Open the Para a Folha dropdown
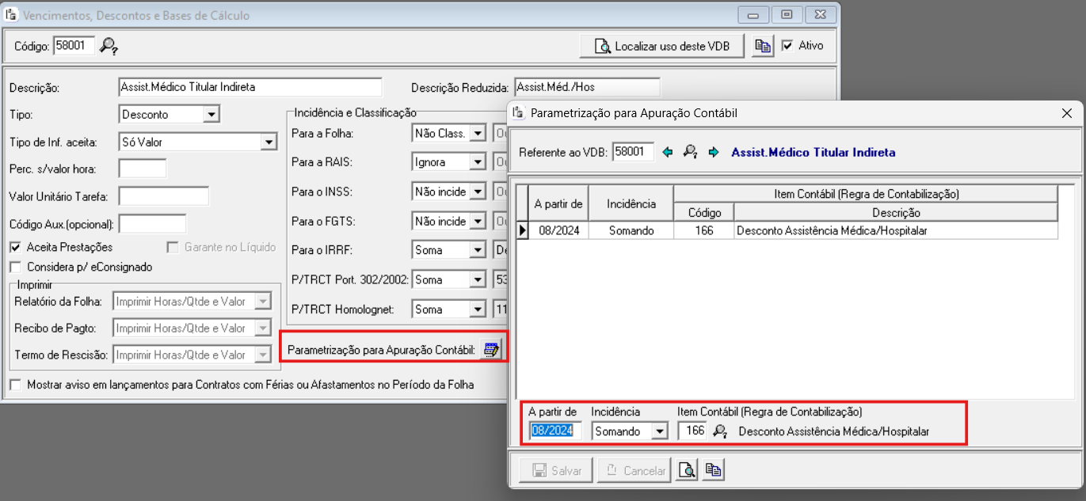The width and height of the screenshot is (1086, 501). [x=477, y=134]
